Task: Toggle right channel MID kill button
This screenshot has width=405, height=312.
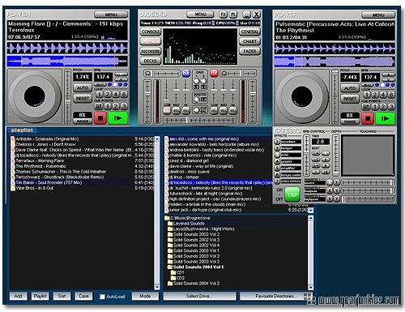Action: coord(224,110)
